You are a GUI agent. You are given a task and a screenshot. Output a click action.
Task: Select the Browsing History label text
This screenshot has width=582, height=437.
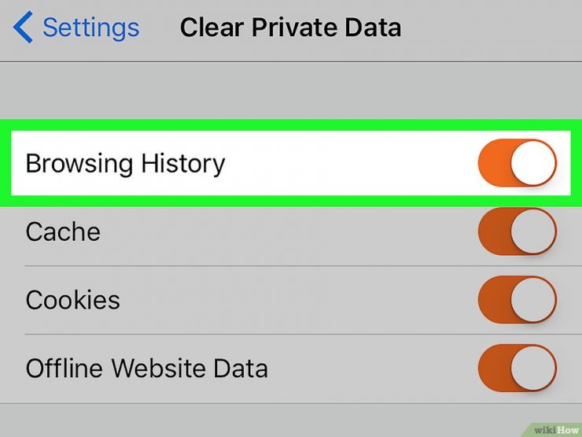[x=126, y=164]
